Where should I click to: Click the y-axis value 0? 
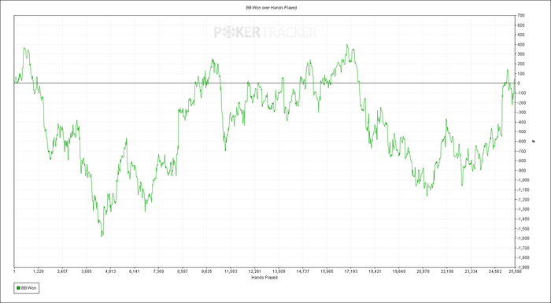pos(518,83)
